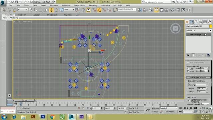Viewport: 213px width, 120px height.
Task: Open the Create command panel tab
Action: (187, 22)
